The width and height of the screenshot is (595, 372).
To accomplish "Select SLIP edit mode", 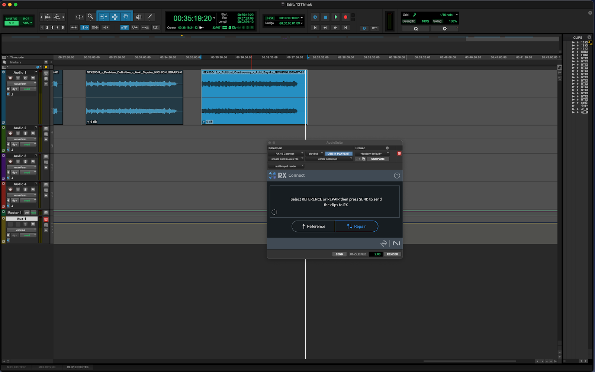I will coord(12,23).
